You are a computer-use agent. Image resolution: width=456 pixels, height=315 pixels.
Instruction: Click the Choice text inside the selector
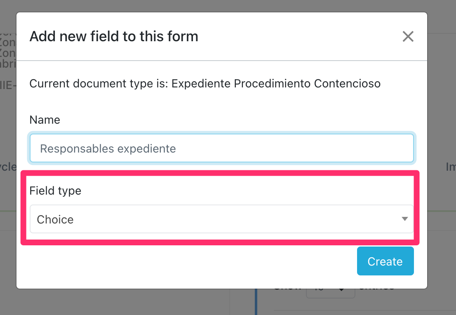point(55,219)
